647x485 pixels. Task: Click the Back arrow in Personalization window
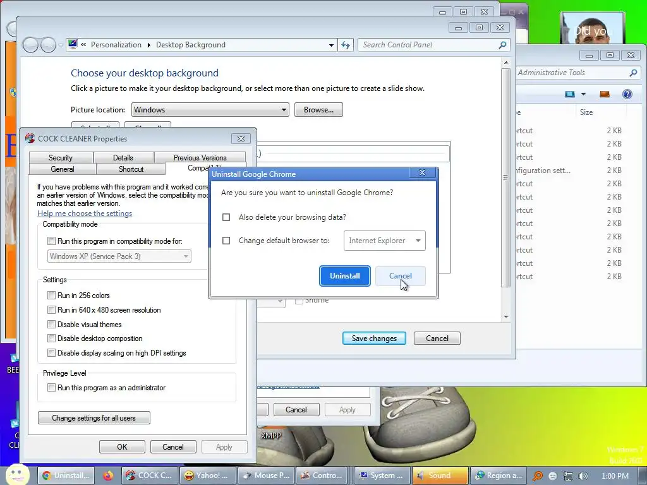point(30,45)
